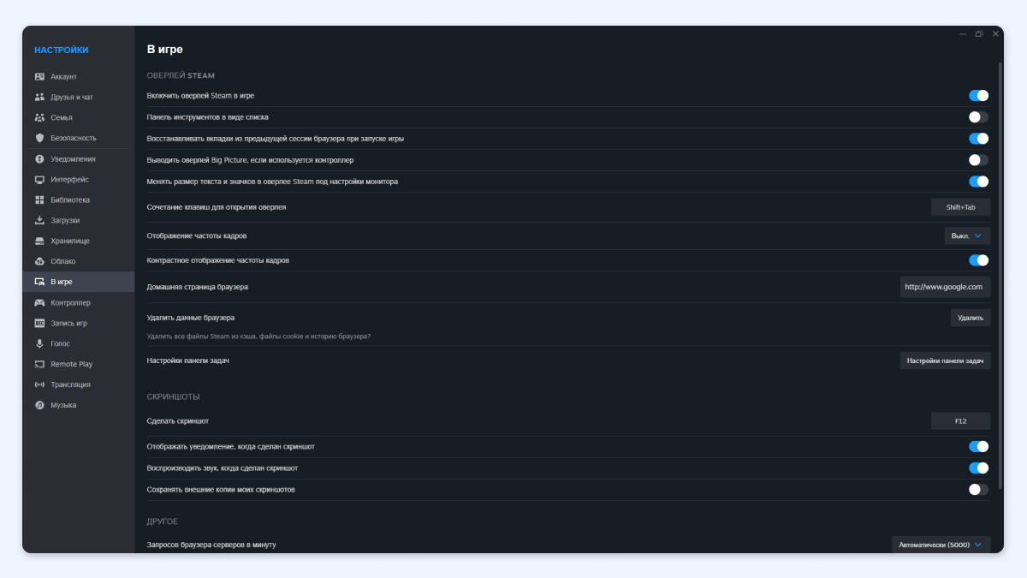This screenshot has height=578, width=1027.
Task: Click the Домашняя страница браузера label
Action: [x=198, y=287]
